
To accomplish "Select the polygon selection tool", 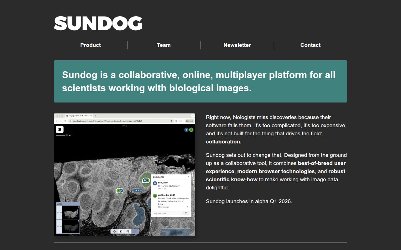I will [x=121, y=231].
